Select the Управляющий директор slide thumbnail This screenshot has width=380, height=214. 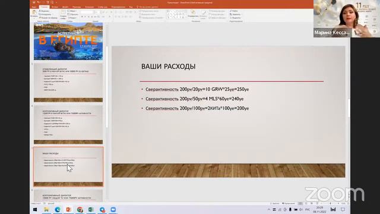click(68, 83)
